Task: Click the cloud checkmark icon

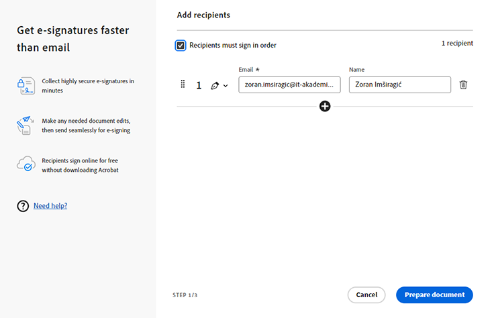Action: click(x=26, y=165)
